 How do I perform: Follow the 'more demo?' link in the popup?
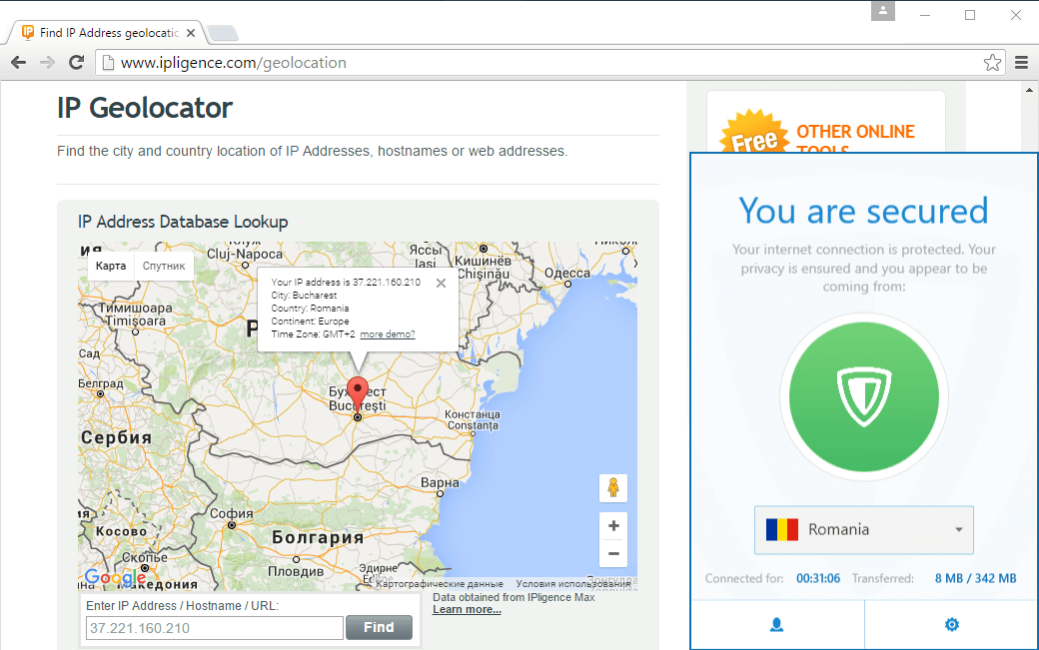(x=387, y=334)
